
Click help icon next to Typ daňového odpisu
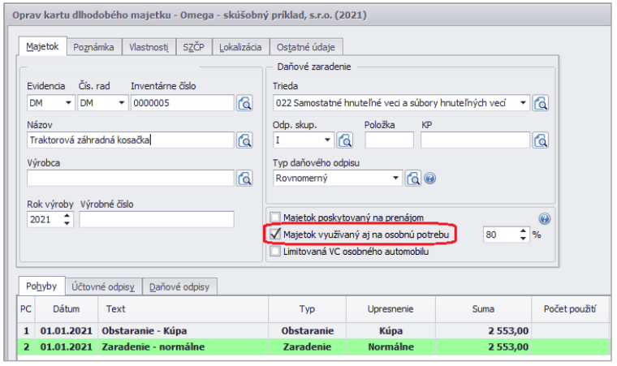pyautogui.click(x=430, y=178)
